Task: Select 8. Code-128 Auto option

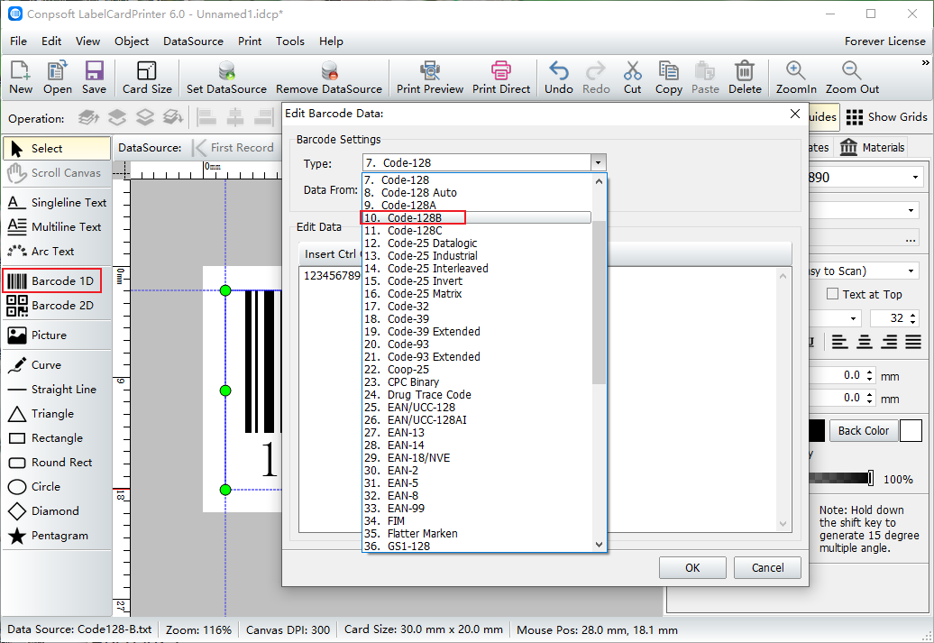Action: pos(477,192)
